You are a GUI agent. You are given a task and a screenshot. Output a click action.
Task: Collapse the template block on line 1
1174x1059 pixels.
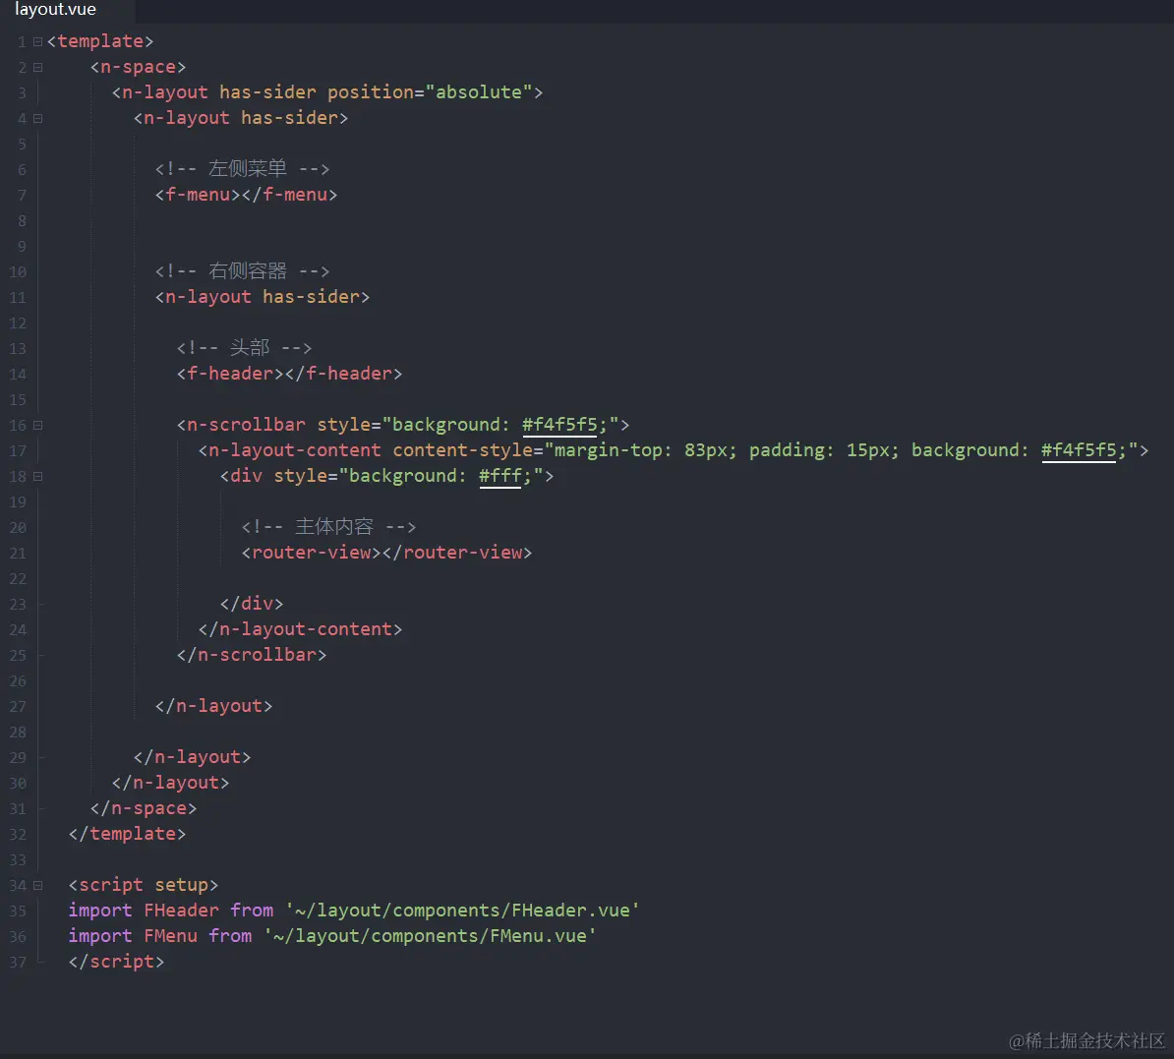[x=37, y=42]
